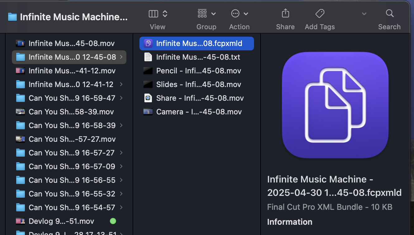
Task: Click the Share icon
Action: [x=285, y=14]
